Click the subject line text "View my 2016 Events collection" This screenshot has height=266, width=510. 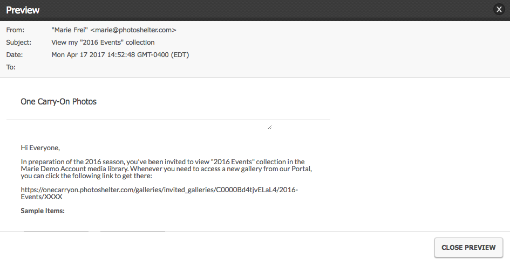pos(103,43)
